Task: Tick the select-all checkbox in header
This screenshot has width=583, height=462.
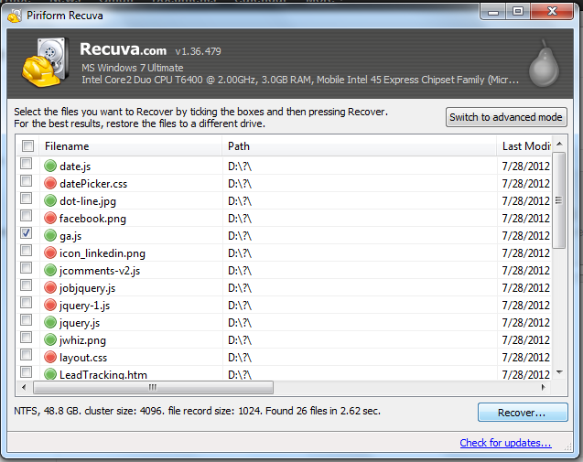Action: pyautogui.click(x=27, y=146)
